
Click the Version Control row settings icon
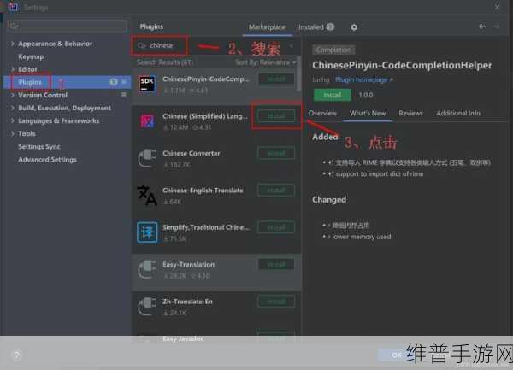(124, 95)
